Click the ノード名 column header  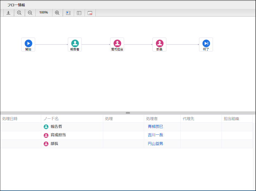pos(51,119)
